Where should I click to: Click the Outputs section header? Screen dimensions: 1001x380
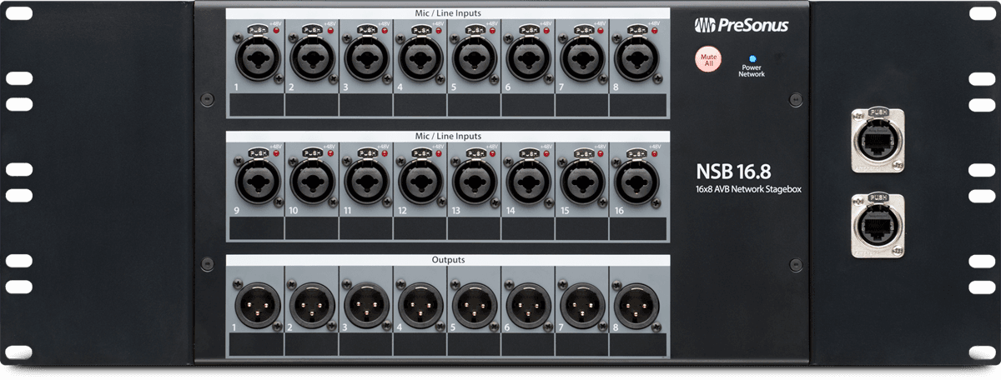click(446, 260)
